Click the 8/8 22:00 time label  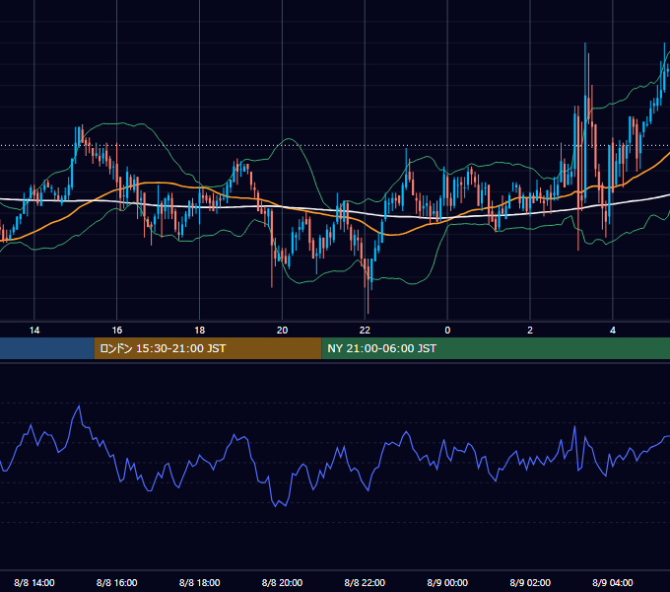click(x=365, y=582)
